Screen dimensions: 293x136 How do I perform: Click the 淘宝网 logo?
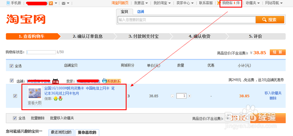click(x=25, y=19)
